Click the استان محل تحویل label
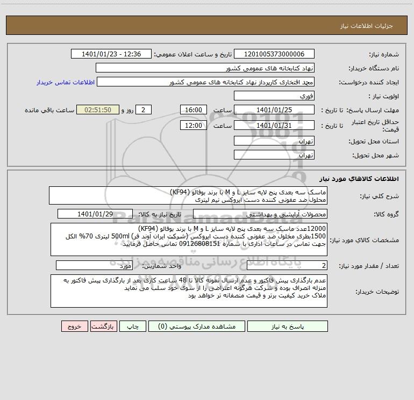 374,141
